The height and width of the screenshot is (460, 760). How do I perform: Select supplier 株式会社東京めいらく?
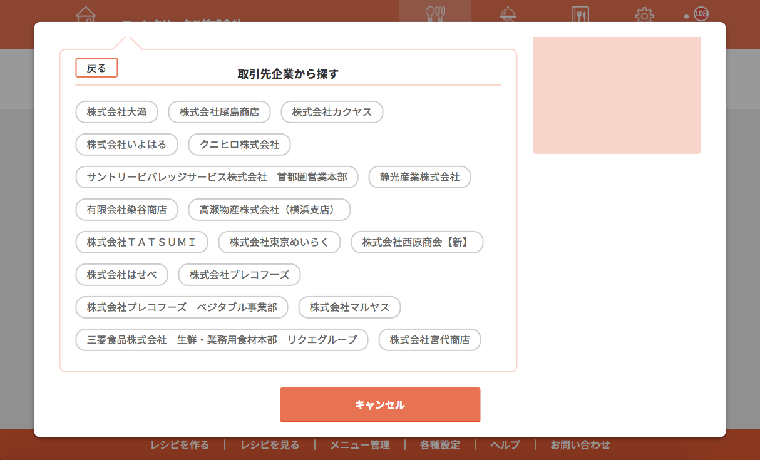(280, 242)
